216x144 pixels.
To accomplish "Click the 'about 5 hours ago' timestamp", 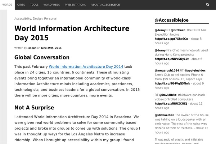I will [178, 41].
